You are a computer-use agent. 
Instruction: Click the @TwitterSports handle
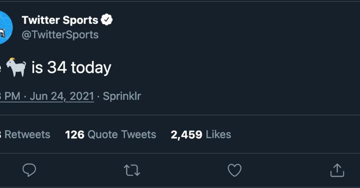click(60, 34)
